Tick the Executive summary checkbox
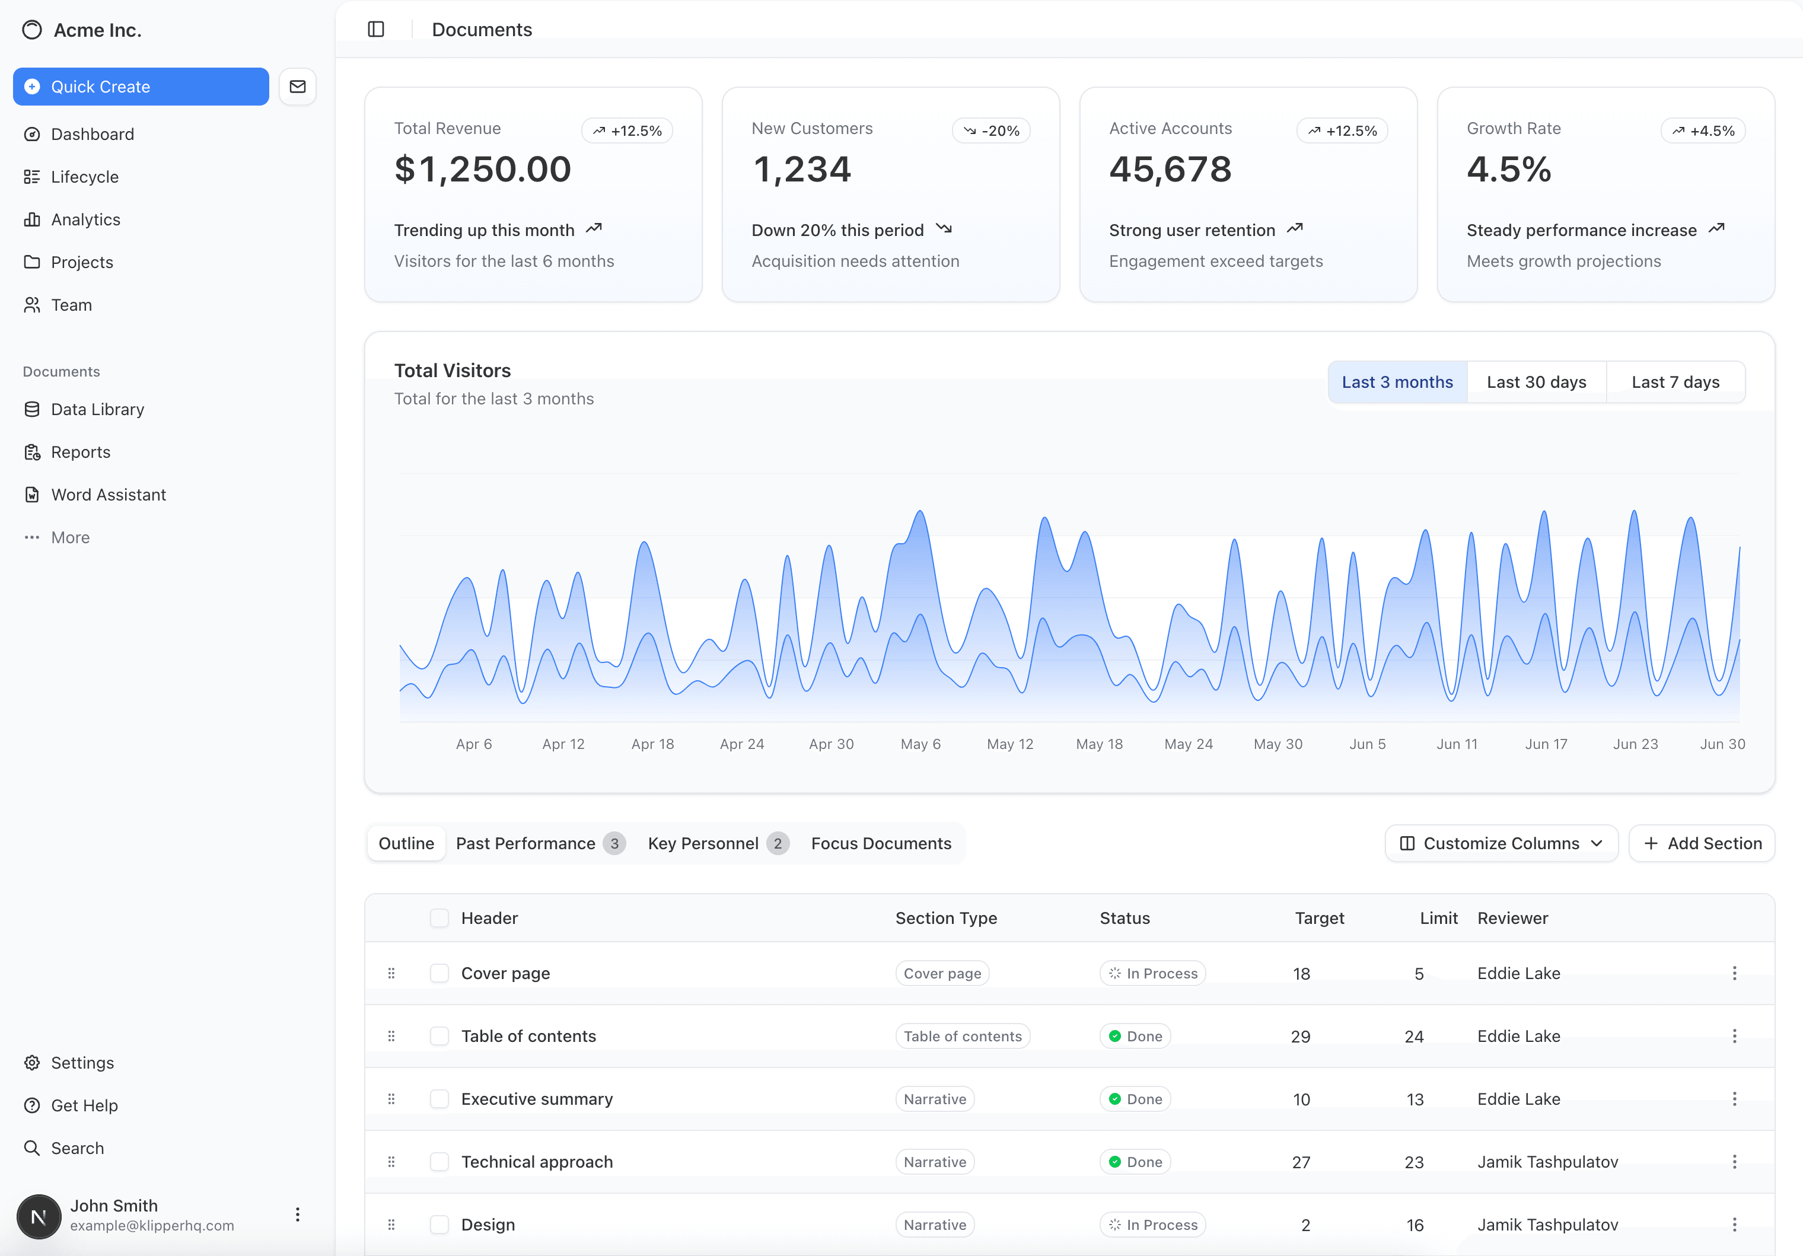The height and width of the screenshot is (1256, 1803). tap(439, 1099)
